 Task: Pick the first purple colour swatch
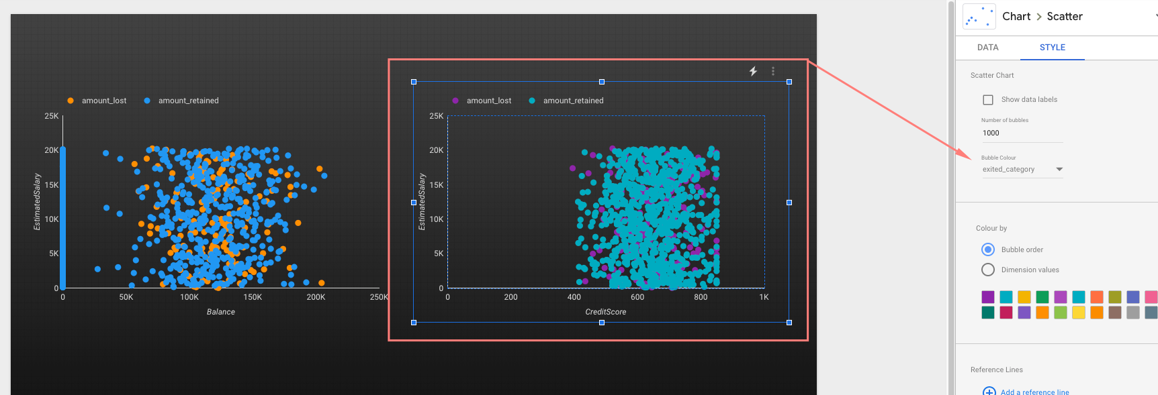[988, 297]
